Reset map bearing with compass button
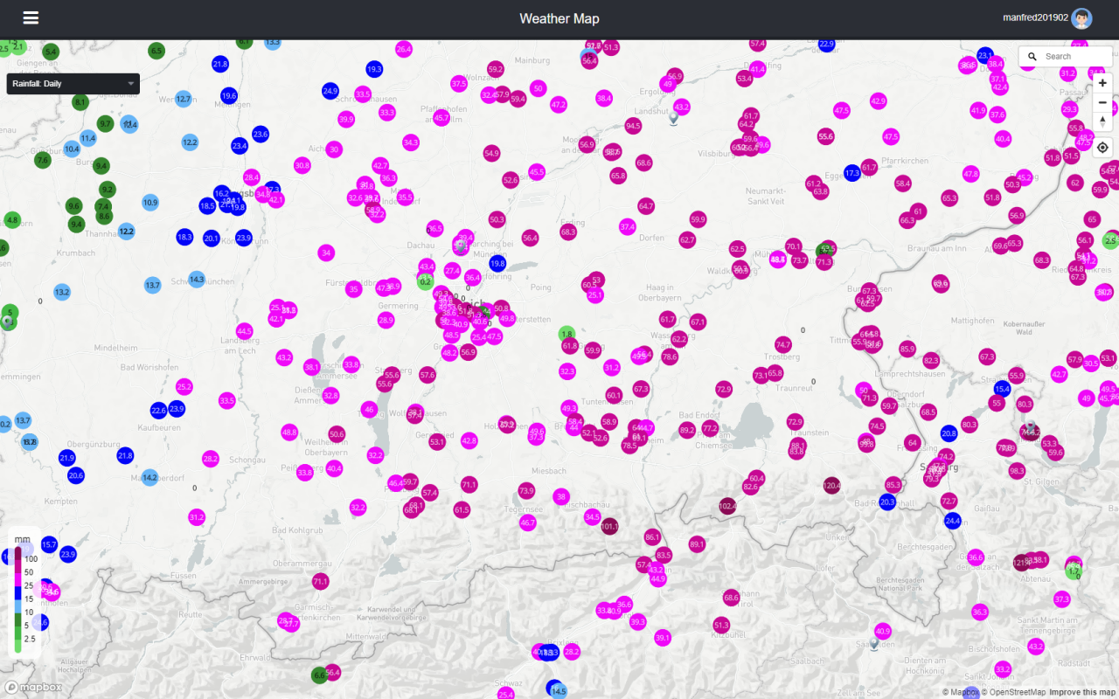Image resolution: width=1119 pixels, height=699 pixels. point(1102,121)
